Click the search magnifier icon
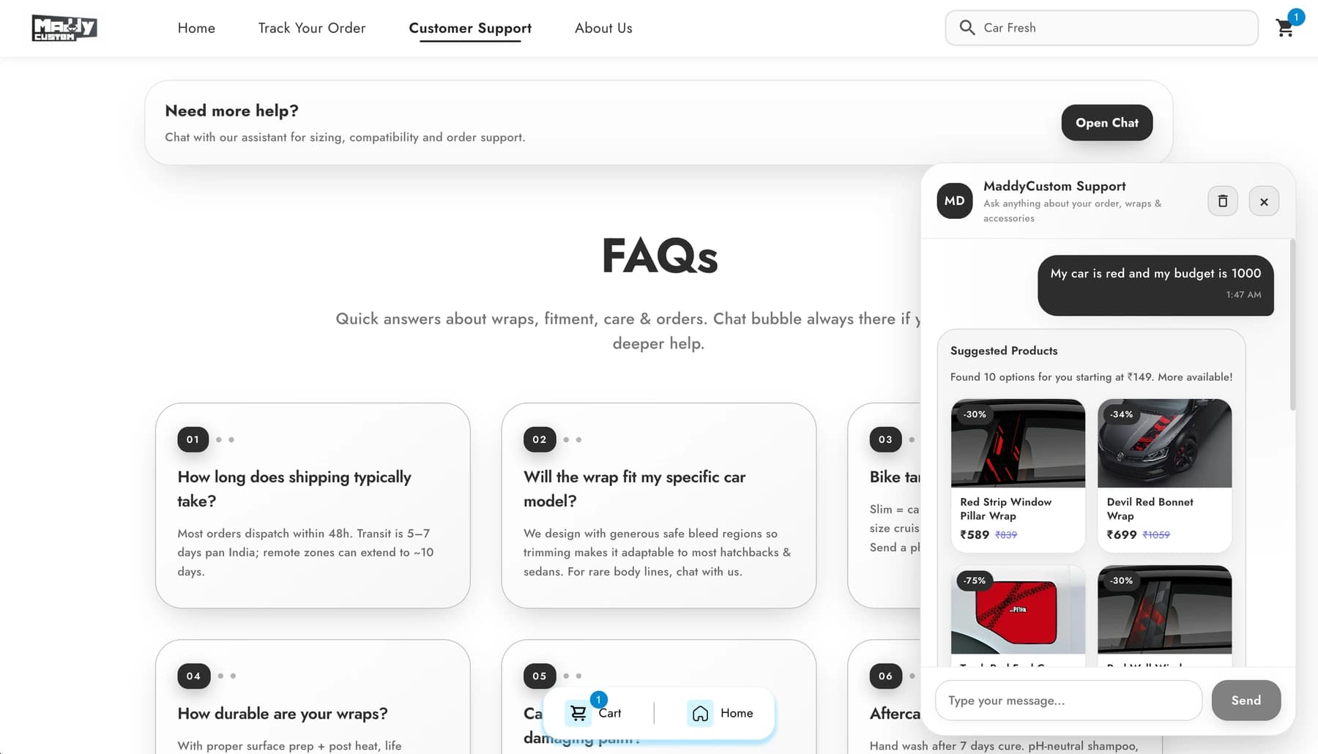Screen dimensions: 1318x754 [x=967, y=28]
